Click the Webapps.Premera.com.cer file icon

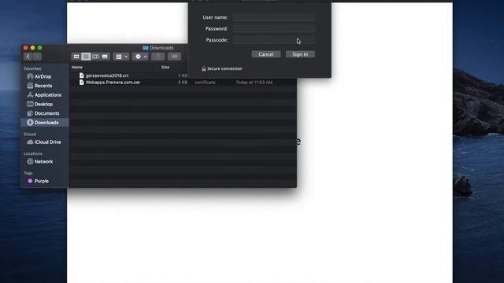pyautogui.click(x=82, y=83)
